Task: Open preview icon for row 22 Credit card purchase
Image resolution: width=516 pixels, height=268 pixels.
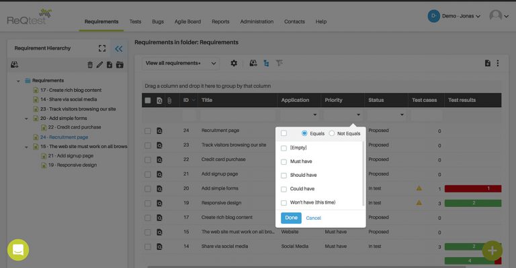Action: pos(159,159)
